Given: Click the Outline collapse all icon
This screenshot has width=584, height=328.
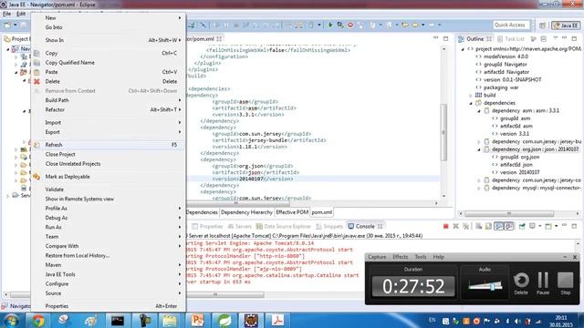Looking at the screenshot, I should point(544,38).
